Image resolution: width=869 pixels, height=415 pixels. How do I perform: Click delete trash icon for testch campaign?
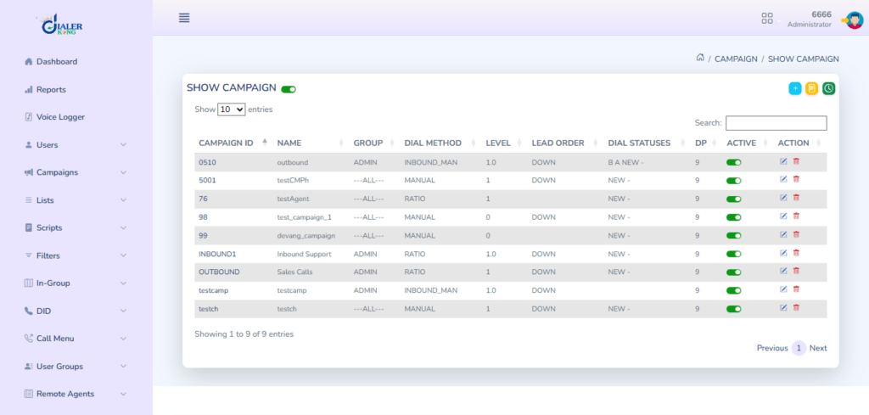[796, 308]
